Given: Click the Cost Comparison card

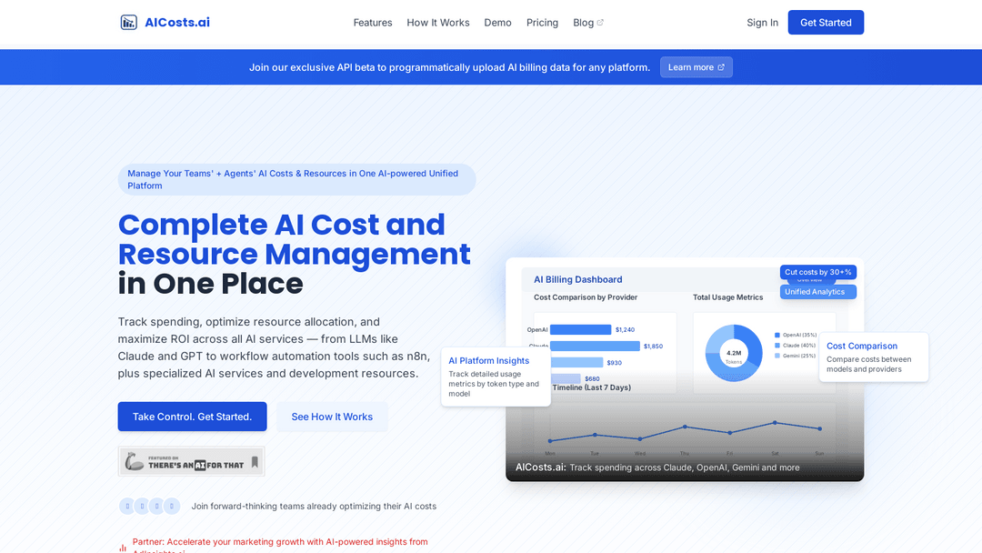Looking at the screenshot, I should tap(874, 357).
